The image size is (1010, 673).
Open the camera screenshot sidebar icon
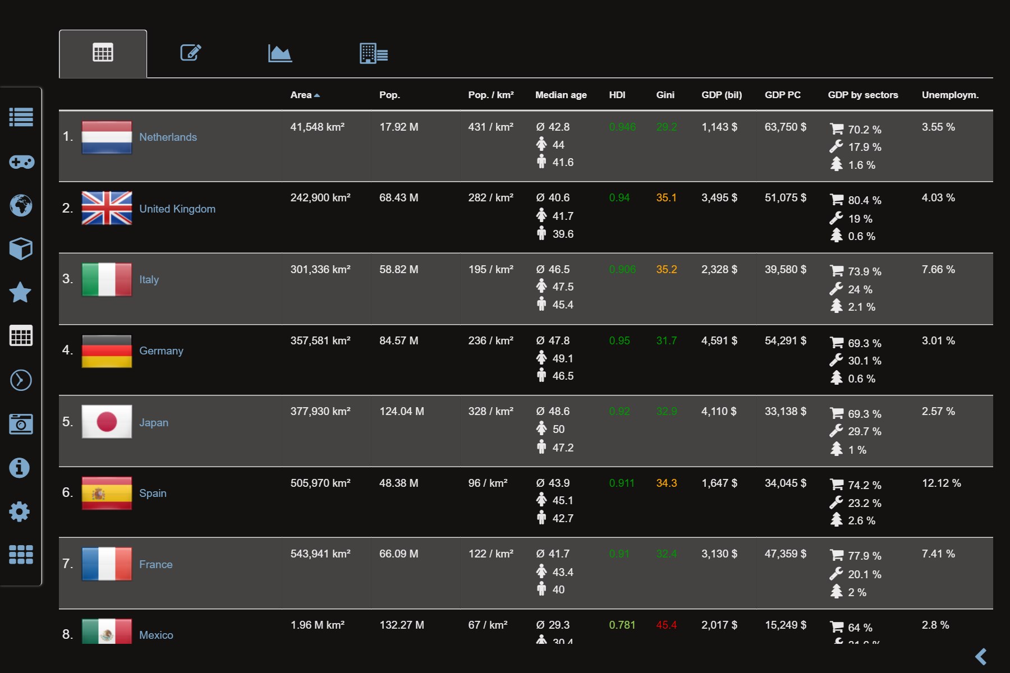21,424
